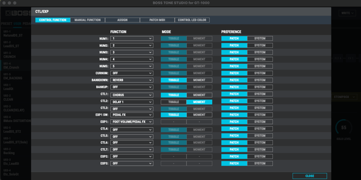Set CTL7 preference to SYSTEM
This screenshot has width=361, height=180.
click(260, 149)
